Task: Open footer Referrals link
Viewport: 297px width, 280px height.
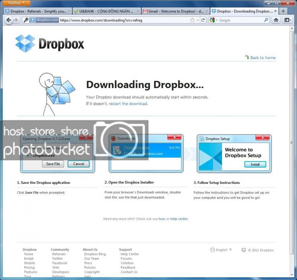Action: [59, 254]
